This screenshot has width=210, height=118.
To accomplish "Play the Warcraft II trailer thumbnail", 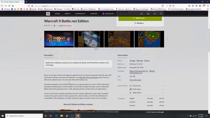I will click(x=59, y=39).
